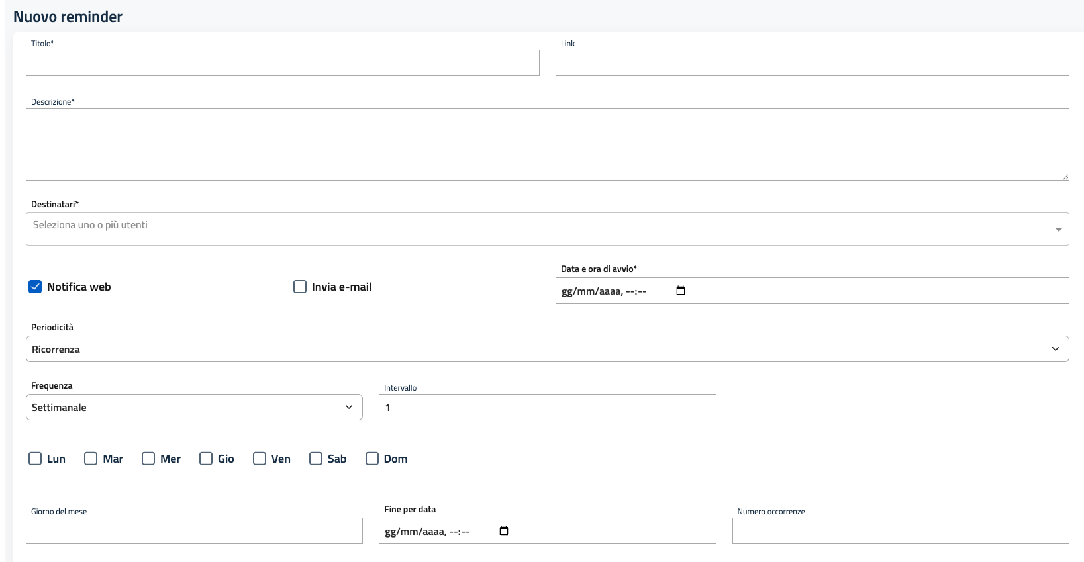The image size is (1084, 562).
Task: Click the Data e ora di avvio date field
Action: 812,291
